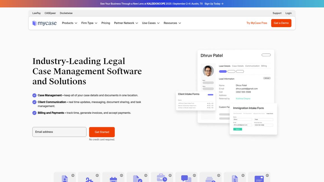The image size is (324, 182).
Task: Click the dollar invoice document icon
Action: tap(235, 179)
